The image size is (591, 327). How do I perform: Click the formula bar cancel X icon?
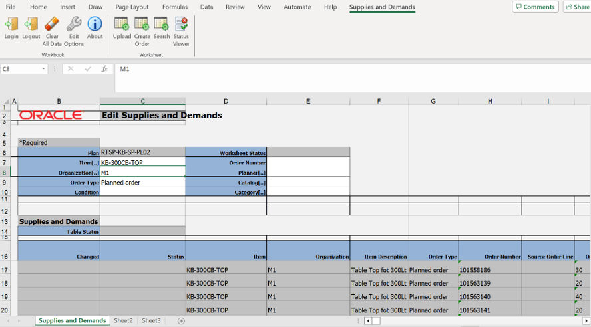71,69
